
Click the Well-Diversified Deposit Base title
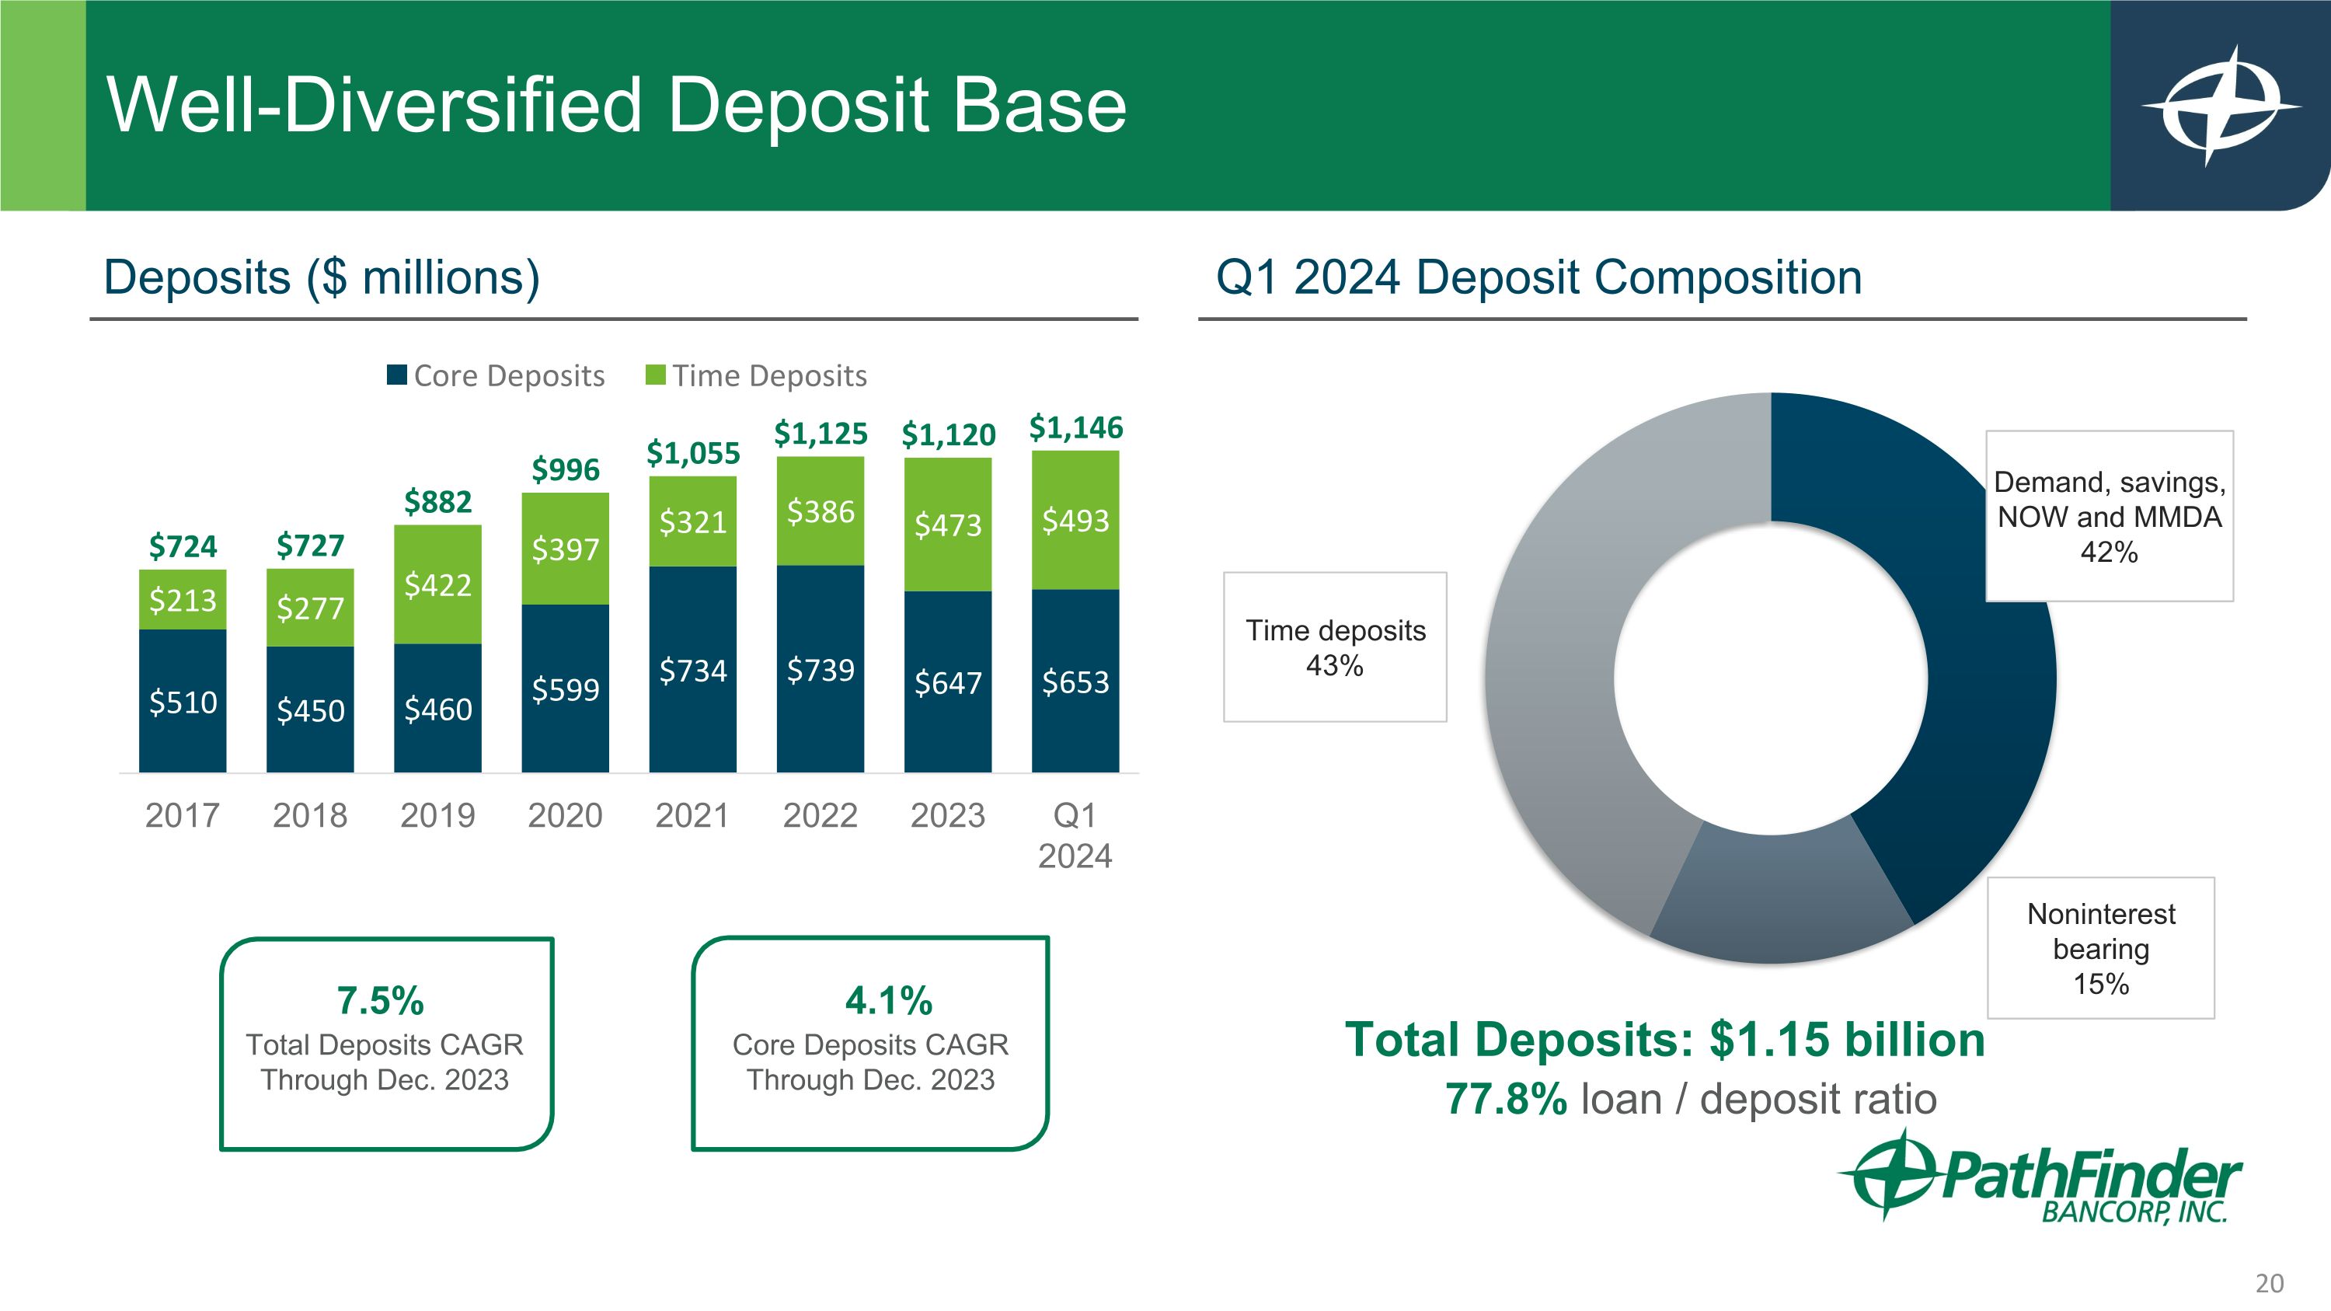616,105
